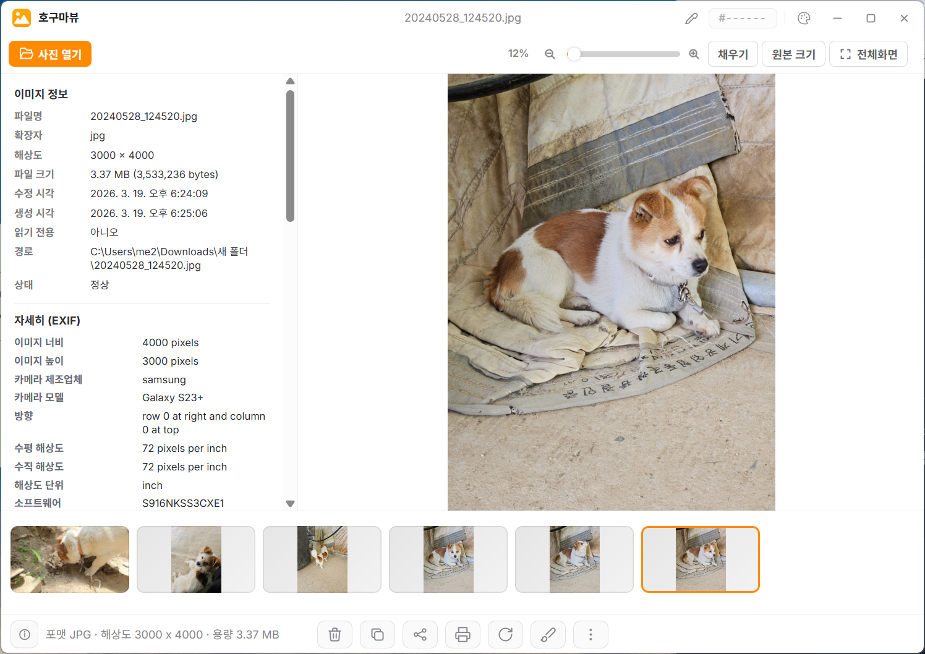Enter fullscreen with 전체화면 button
The width and height of the screenshot is (925, 654).
pyautogui.click(x=868, y=54)
